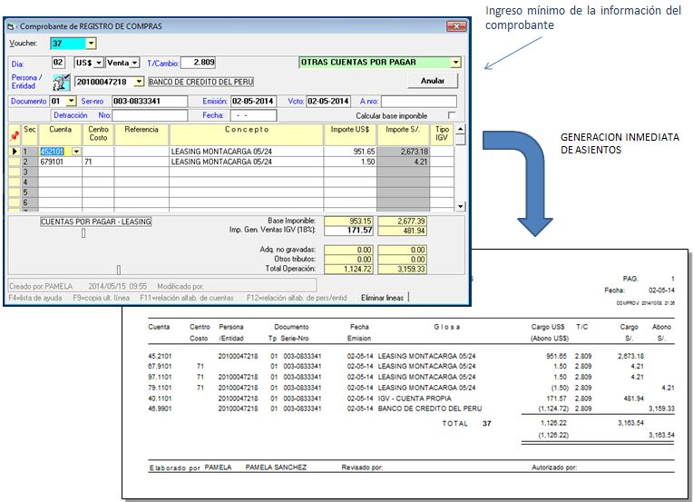Click the T/Cambio field showing 2.809
Image resolution: width=693 pixels, height=502 pixels.
click(198, 63)
